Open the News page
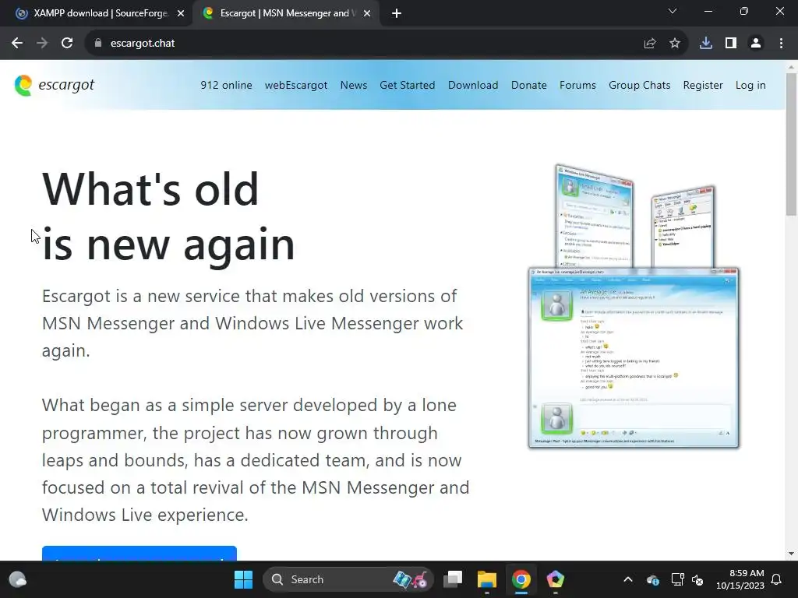Image resolution: width=798 pixels, height=598 pixels. [354, 85]
